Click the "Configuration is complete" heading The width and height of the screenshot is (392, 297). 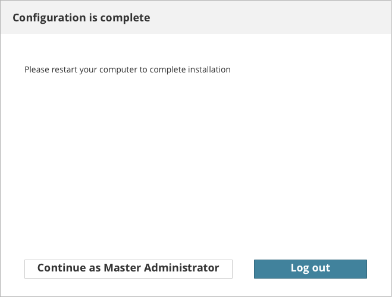click(81, 18)
